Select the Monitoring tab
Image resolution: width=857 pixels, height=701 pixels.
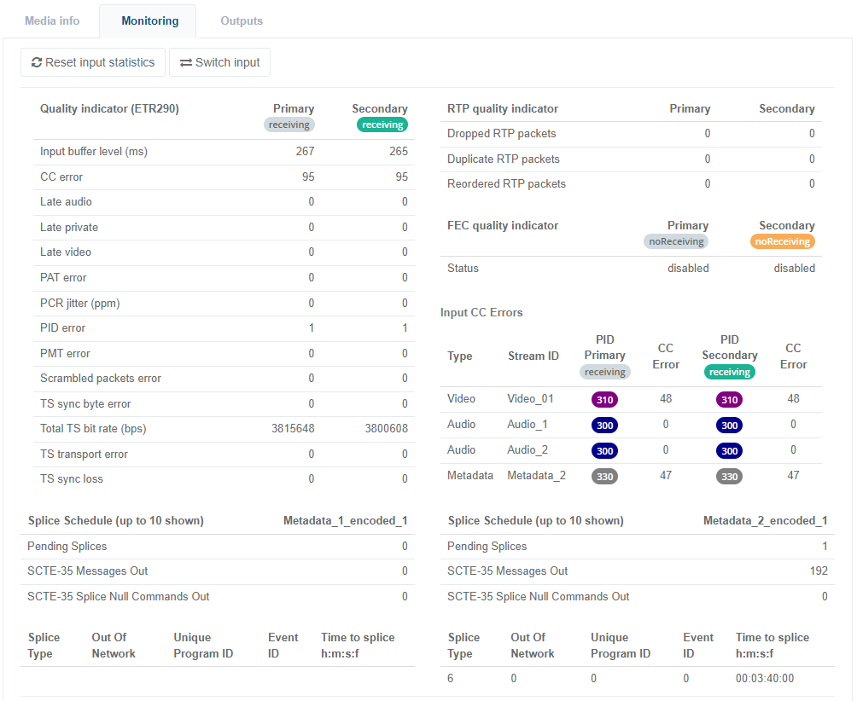point(149,20)
